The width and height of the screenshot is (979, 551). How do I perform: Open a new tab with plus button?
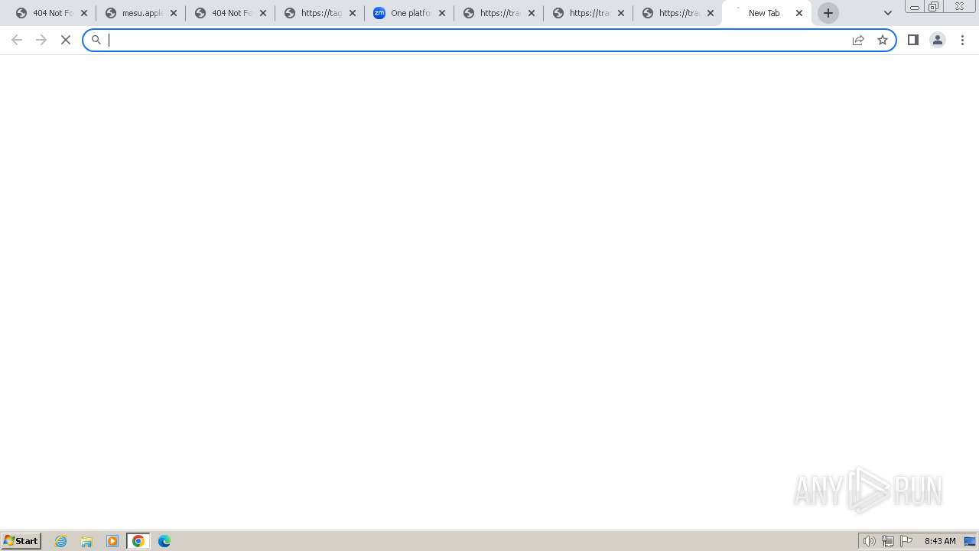[828, 13]
